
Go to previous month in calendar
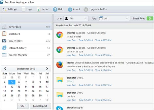(5, 69)
